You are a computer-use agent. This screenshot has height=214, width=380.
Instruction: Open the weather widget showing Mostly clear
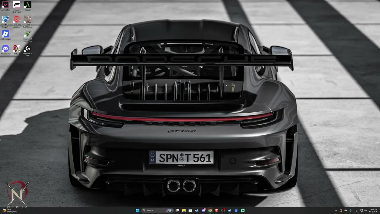[x=10, y=210]
